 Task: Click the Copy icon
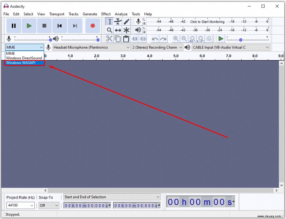coord(118,39)
